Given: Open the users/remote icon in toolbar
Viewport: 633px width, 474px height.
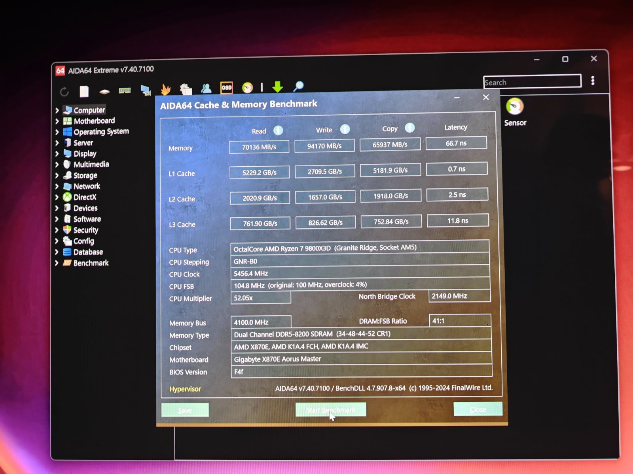Looking at the screenshot, I should (x=206, y=88).
